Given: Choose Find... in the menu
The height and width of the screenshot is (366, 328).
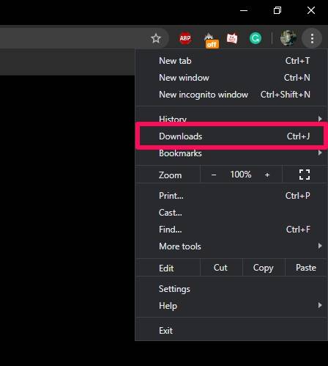Looking at the screenshot, I should (231, 230).
